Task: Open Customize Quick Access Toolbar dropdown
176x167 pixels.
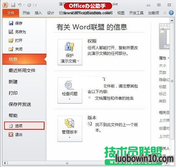Action: click(36, 5)
